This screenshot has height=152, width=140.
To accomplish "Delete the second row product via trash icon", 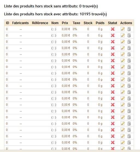I will point(129,35).
